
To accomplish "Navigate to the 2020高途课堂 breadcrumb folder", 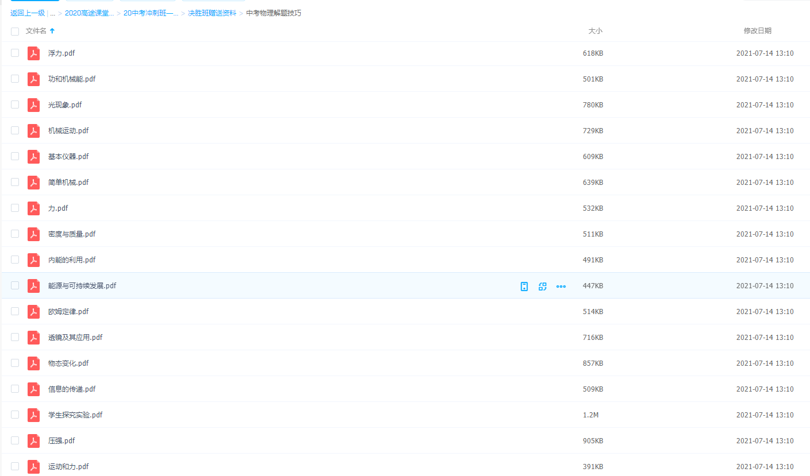I will click(89, 13).
